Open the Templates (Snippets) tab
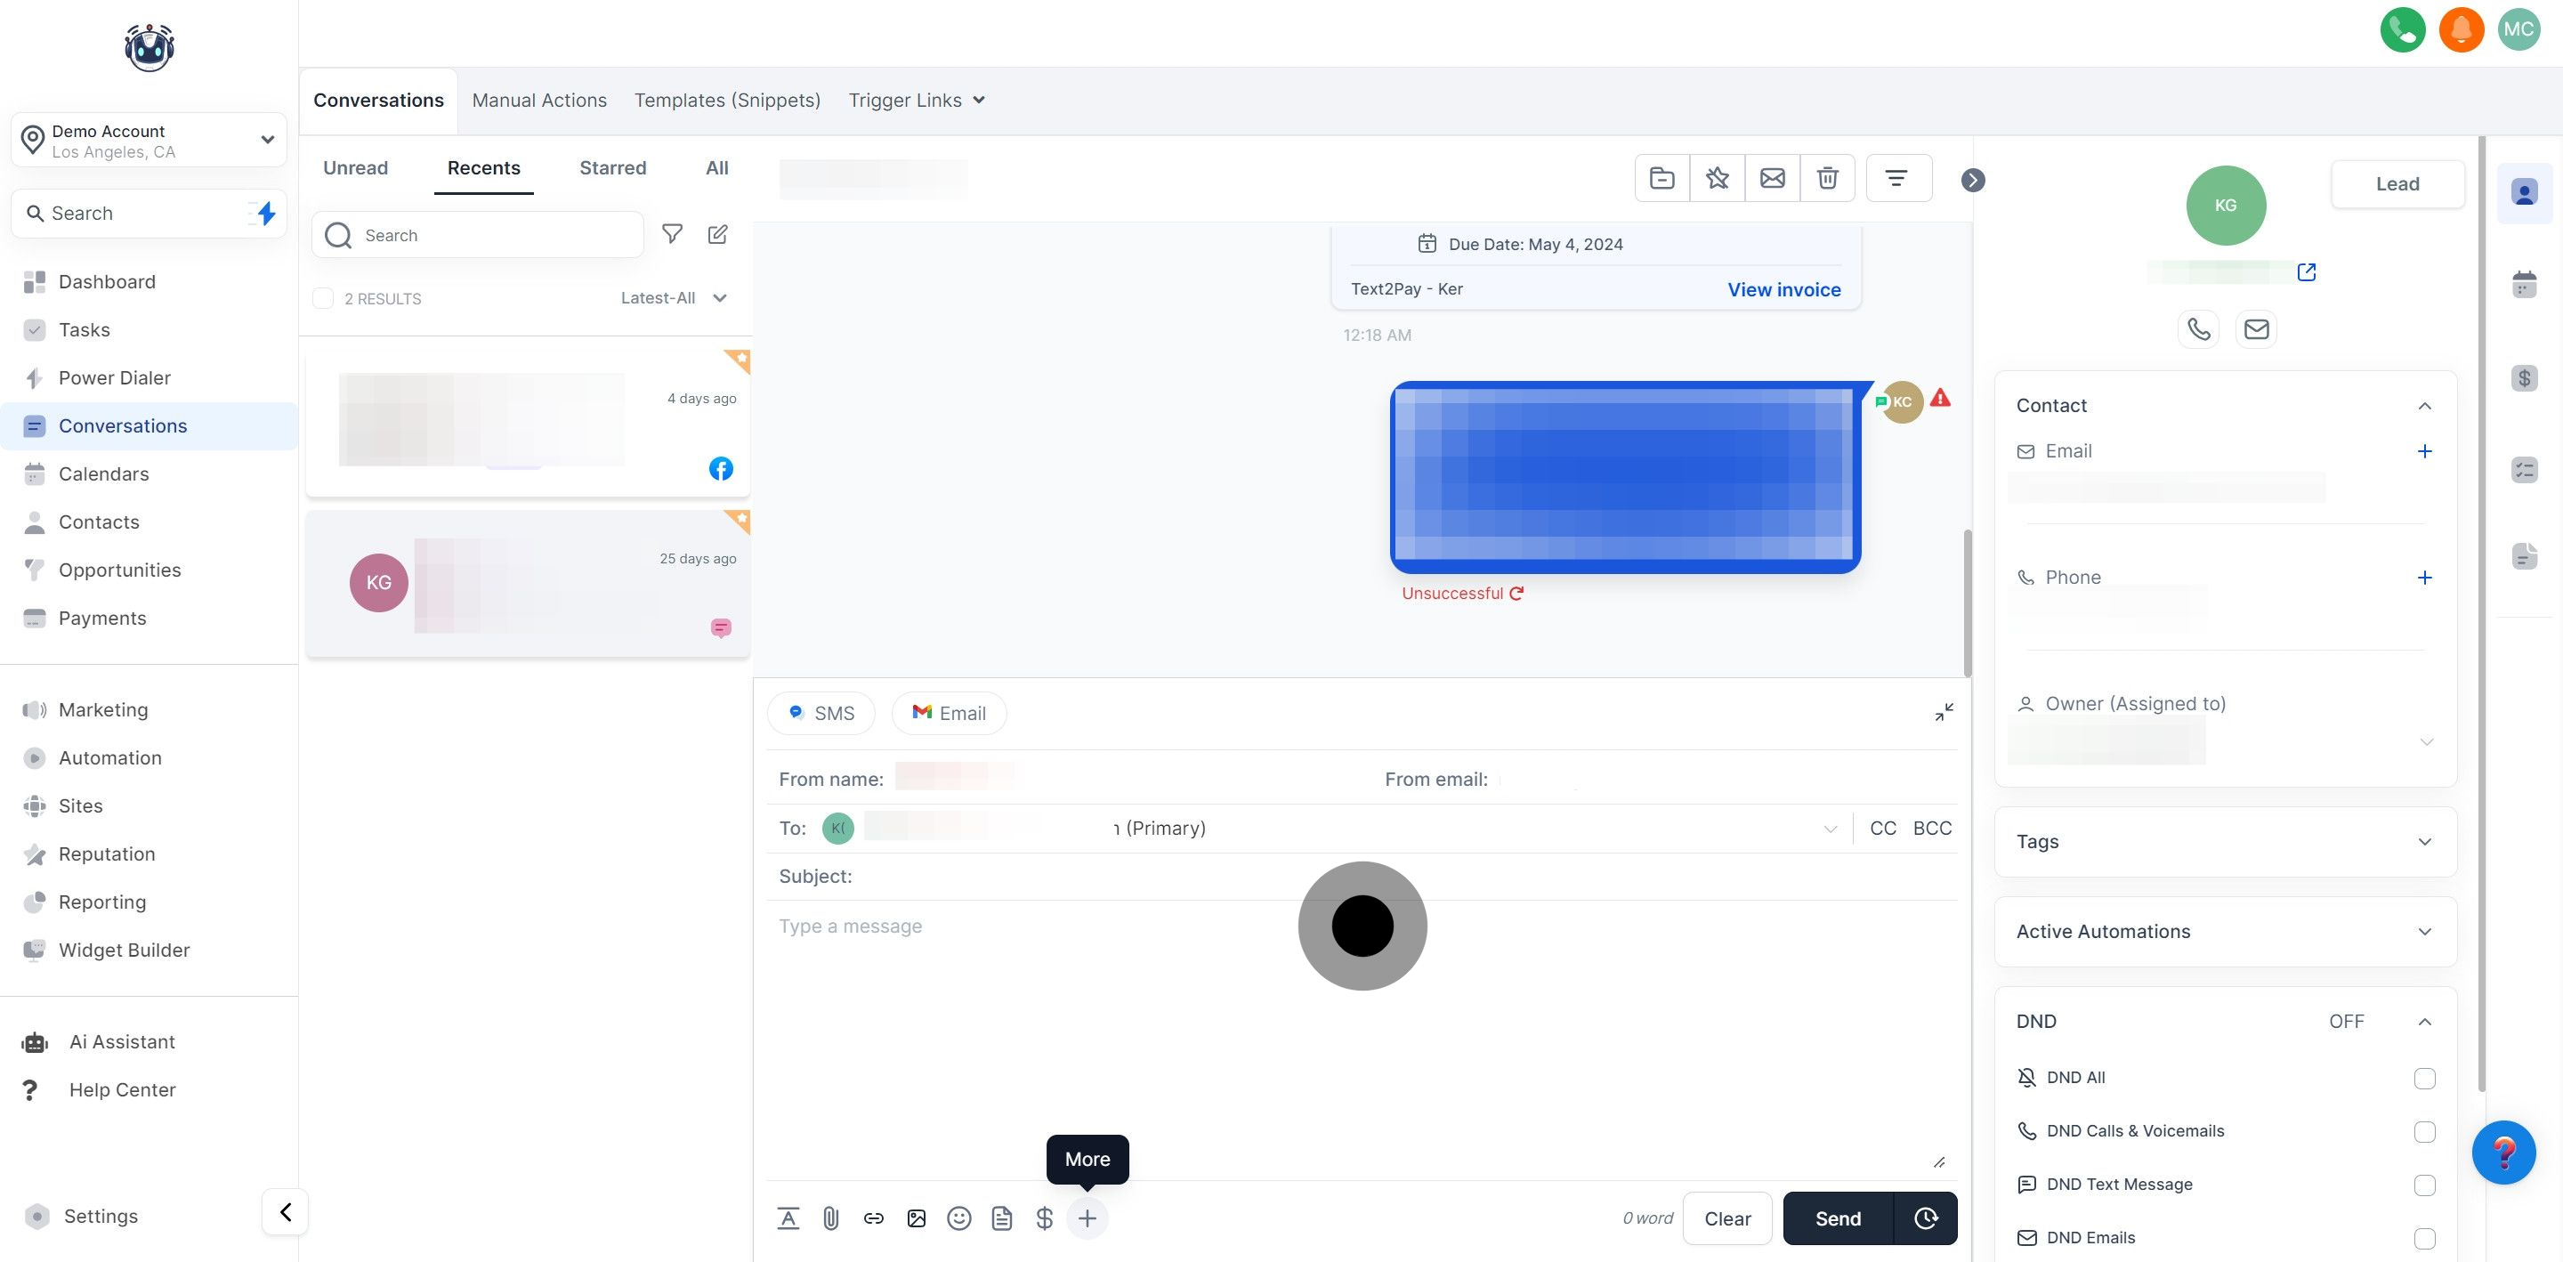The image size is (2563, 1262). tap(726, 101)
